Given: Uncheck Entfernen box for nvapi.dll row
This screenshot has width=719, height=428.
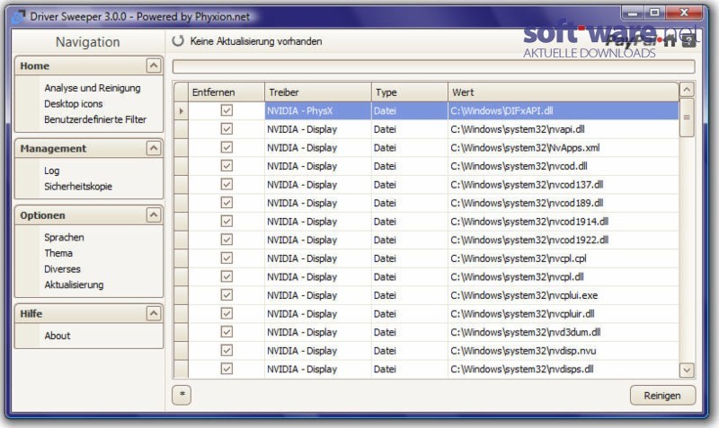Looking at the screenshot, I should coord(226,128).
